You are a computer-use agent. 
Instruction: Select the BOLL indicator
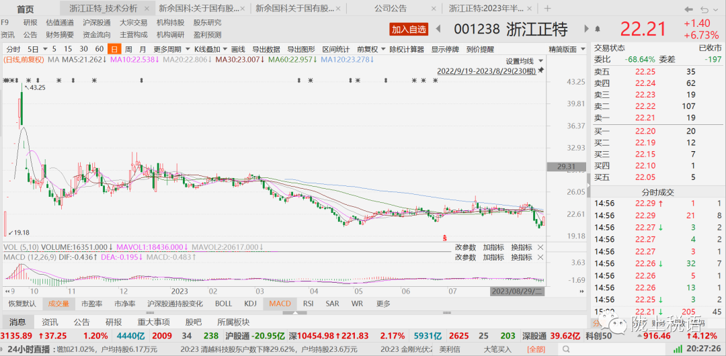point(224,304)
